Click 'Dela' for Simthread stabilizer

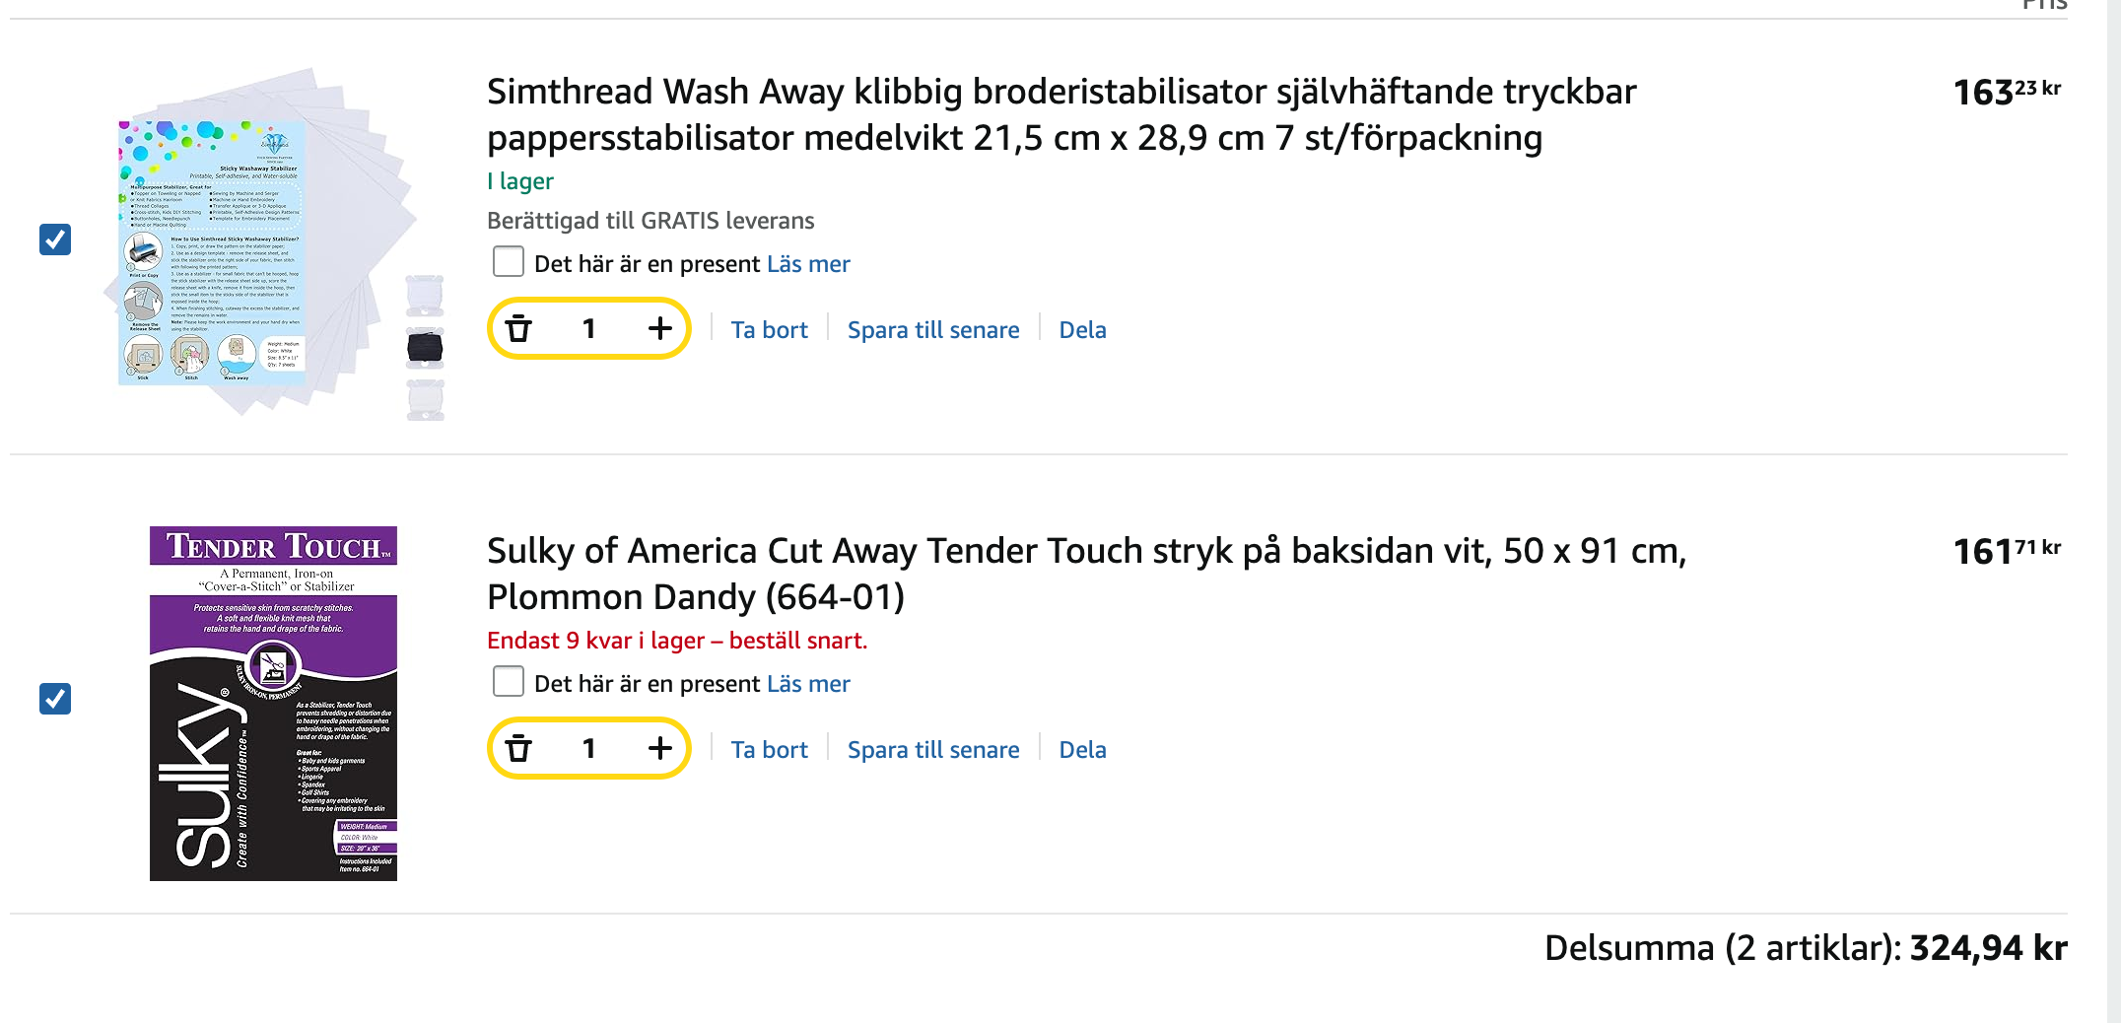(x=1082, y=330)
